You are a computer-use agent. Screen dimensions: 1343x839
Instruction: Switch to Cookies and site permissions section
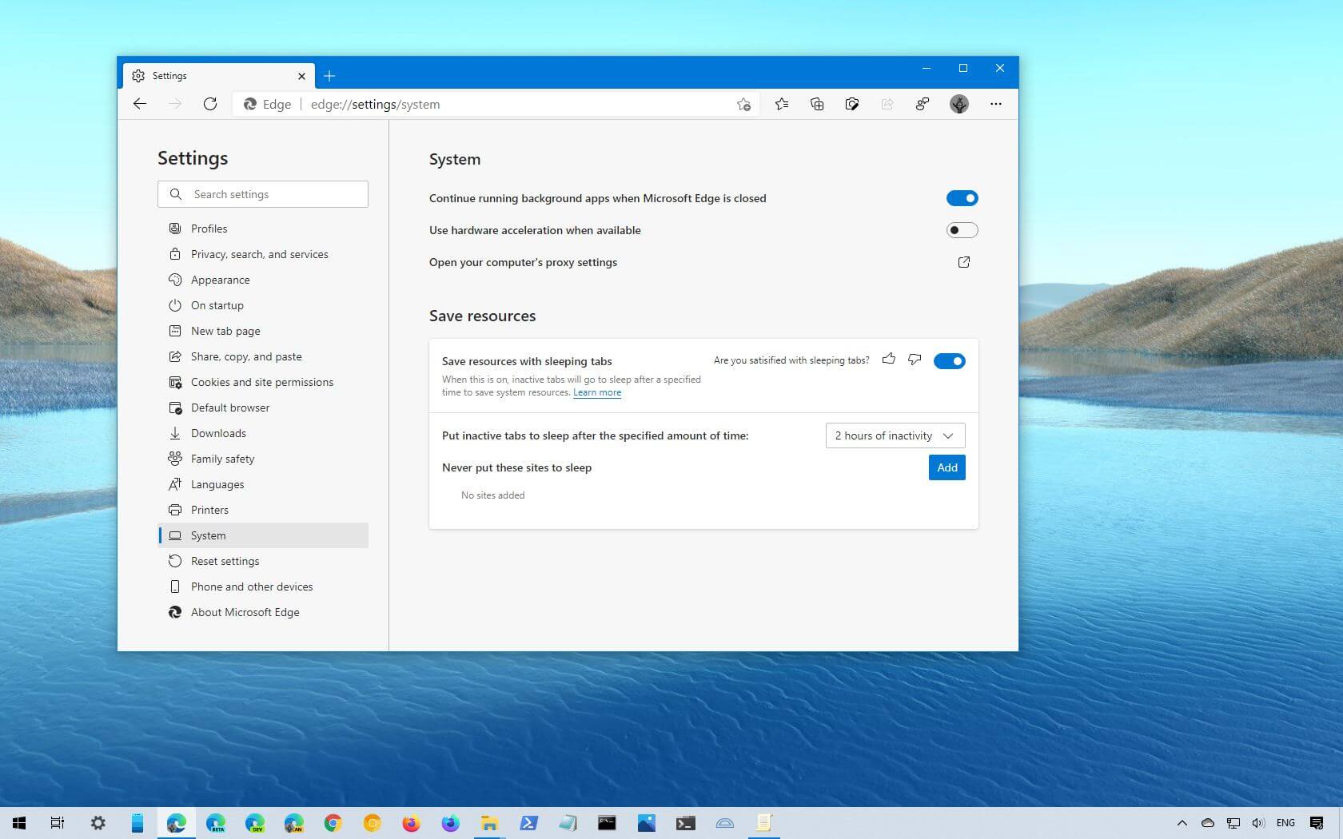click(x=262, y=382)
